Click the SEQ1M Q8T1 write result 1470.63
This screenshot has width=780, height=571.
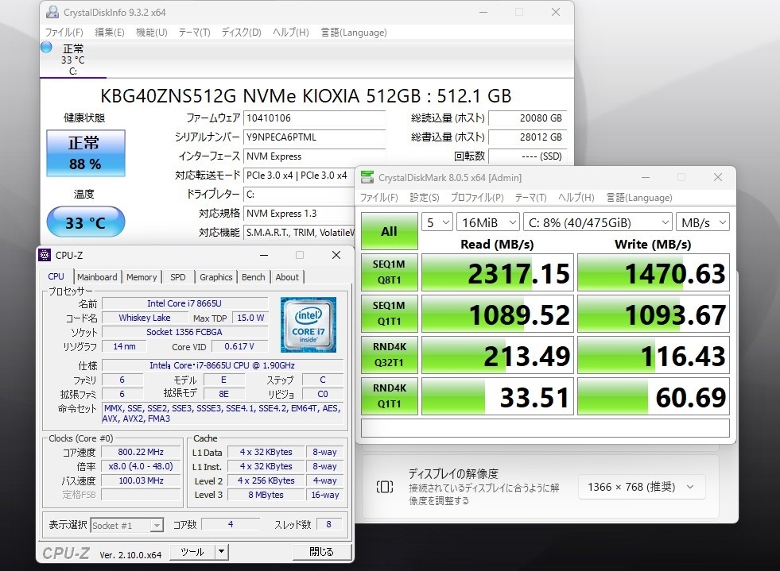point(653,272)
